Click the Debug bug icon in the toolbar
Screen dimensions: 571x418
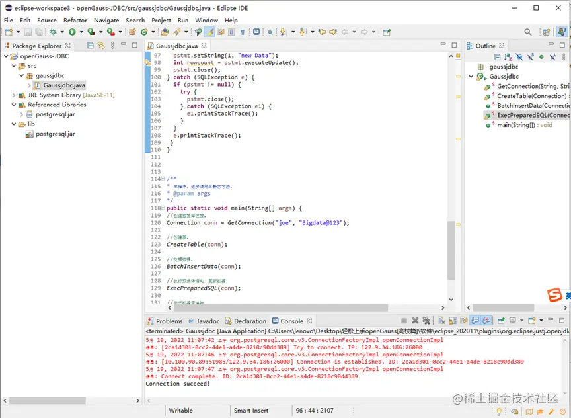(53, 32)
